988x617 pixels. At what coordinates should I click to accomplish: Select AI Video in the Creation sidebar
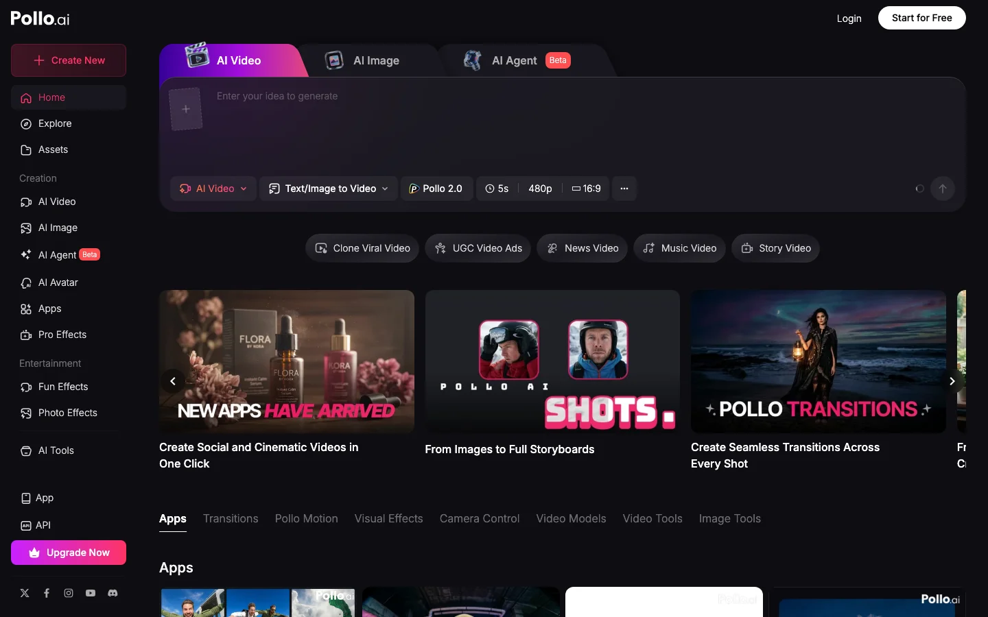[x=57, y=202]
